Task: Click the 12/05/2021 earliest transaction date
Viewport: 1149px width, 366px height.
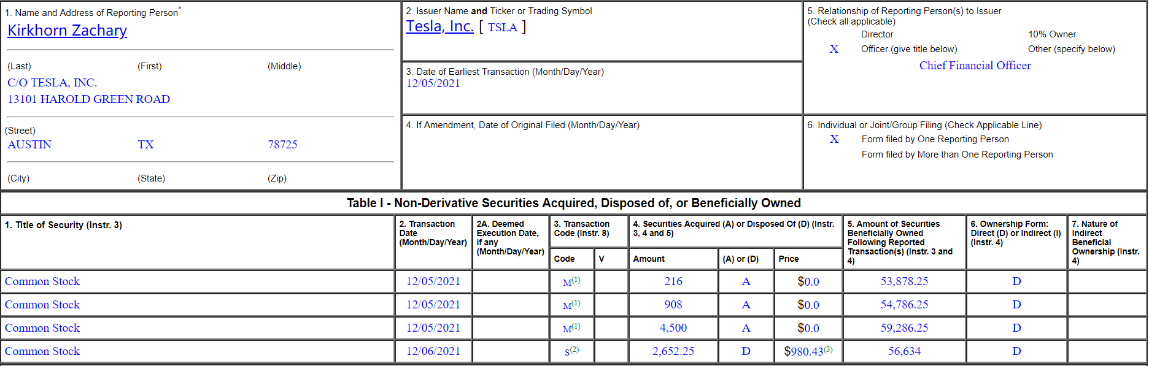Action: (x=433, y=83)
